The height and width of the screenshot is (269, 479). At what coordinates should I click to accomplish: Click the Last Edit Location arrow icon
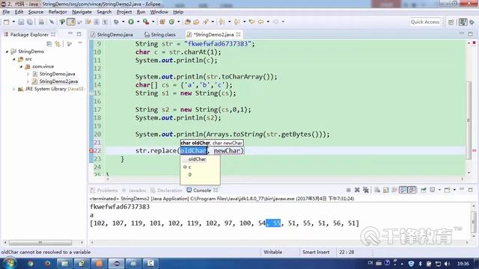click(x=251, y=22)
